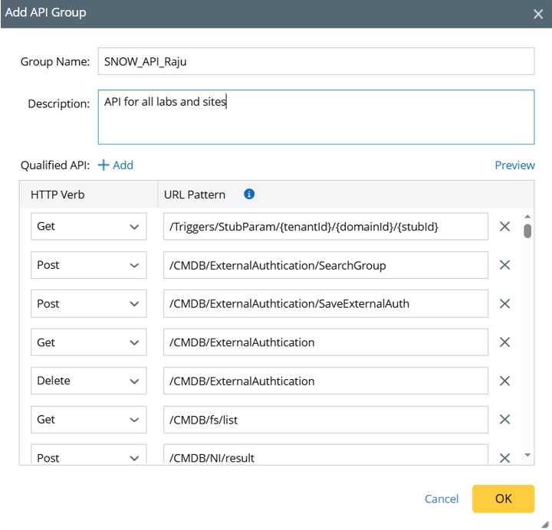
Task: Add a new Qualified API
Action: [116, 165]
